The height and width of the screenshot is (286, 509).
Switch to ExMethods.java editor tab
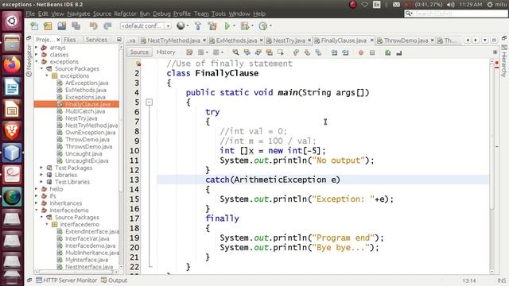point(236,41)
